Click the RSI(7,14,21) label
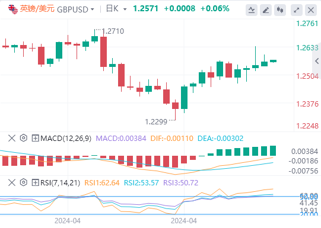Viewport: 321px width, 228px height. [60, 182]
